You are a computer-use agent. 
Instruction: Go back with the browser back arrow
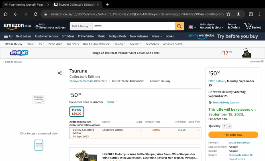(16, 14)
